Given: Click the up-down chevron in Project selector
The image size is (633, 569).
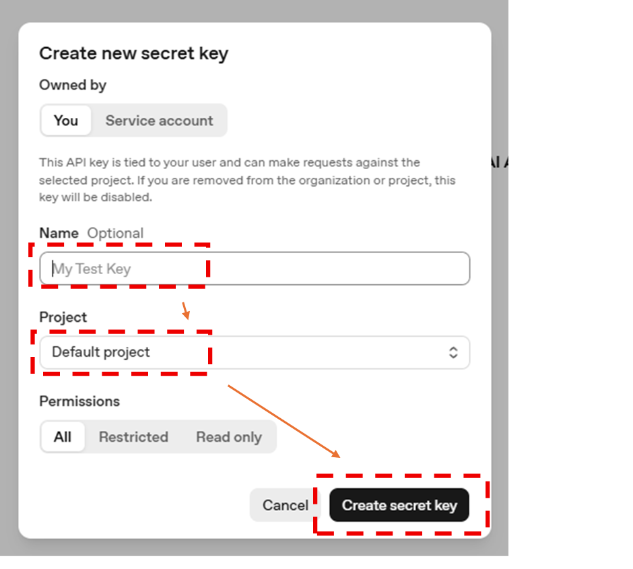Looking at the screenshot, I should pyautogui.click(x=453, y=352).
